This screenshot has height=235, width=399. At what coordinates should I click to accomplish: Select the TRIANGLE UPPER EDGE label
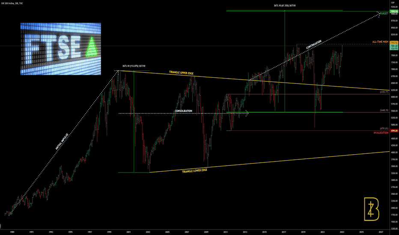click(x=181, y=73)
